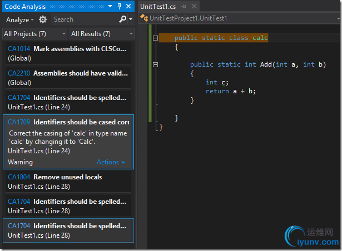Collapse the calc class outline

[x=155, y=38]
